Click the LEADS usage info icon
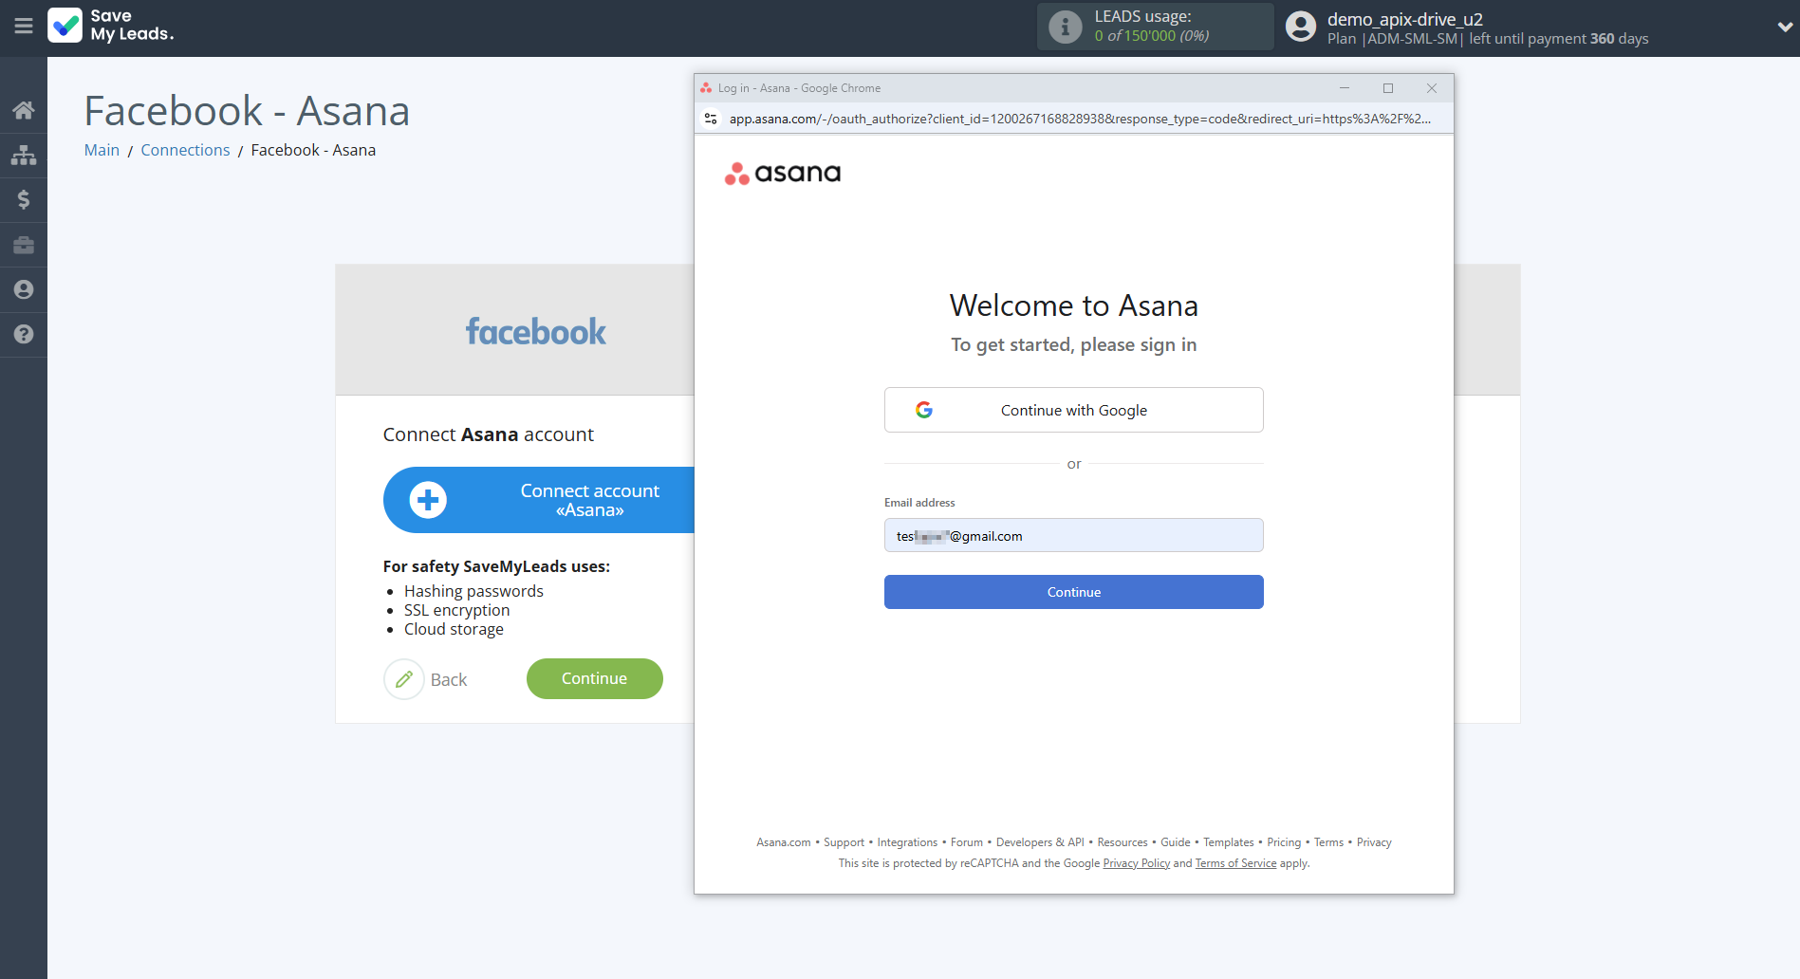1800x979 pixels. point(1065,27)
